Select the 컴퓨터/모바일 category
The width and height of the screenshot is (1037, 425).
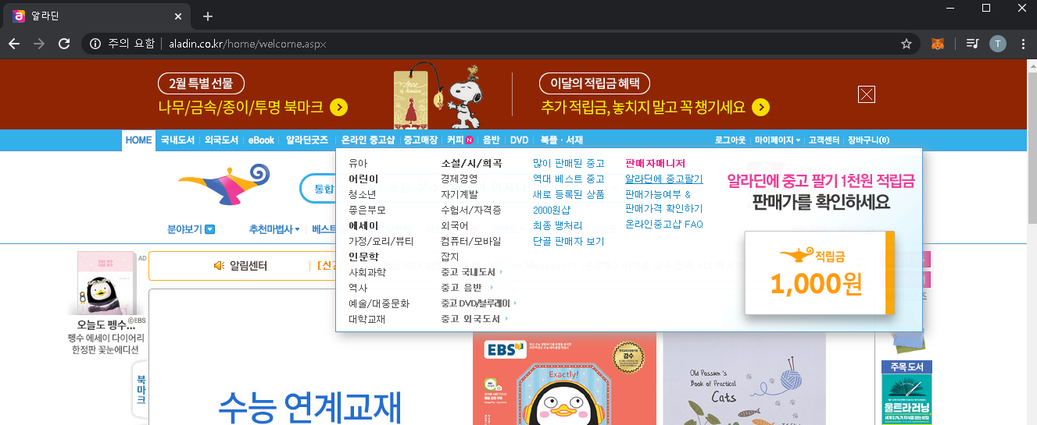pyautogui.click(x=470, y=241)
